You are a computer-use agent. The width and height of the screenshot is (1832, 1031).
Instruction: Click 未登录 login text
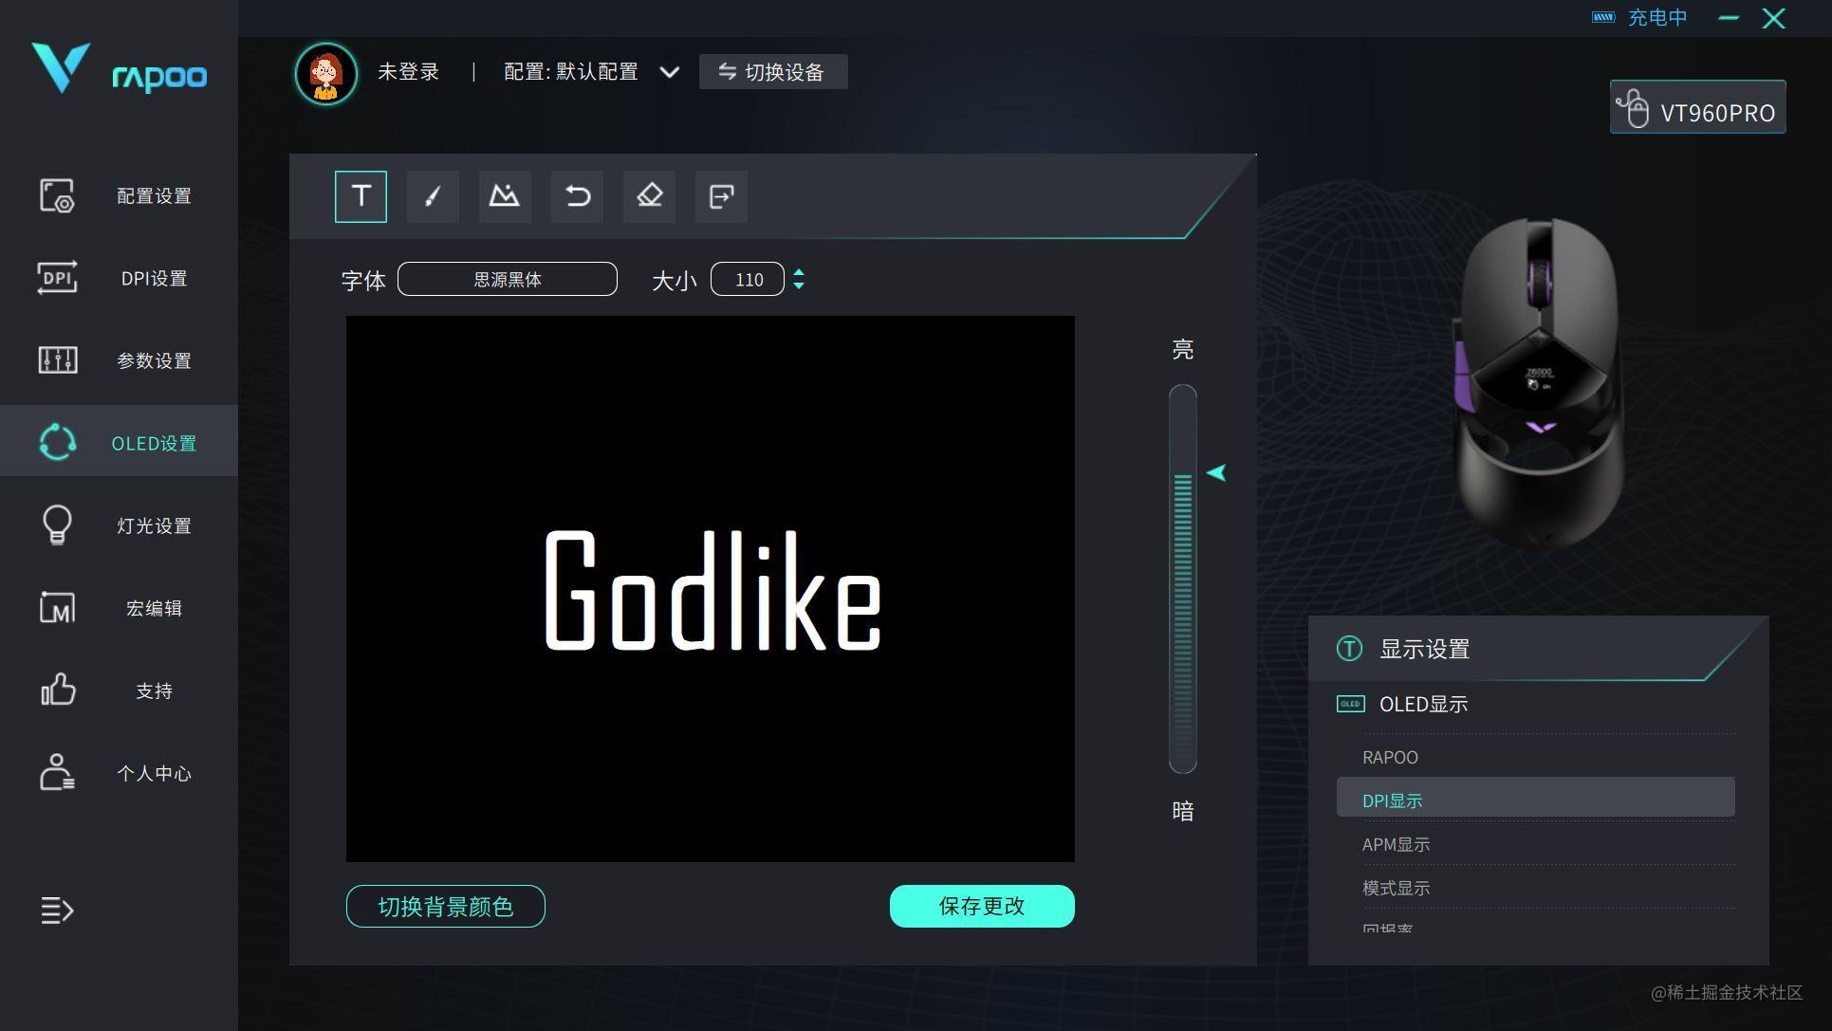pyautogui.click(x=408, y=72)
